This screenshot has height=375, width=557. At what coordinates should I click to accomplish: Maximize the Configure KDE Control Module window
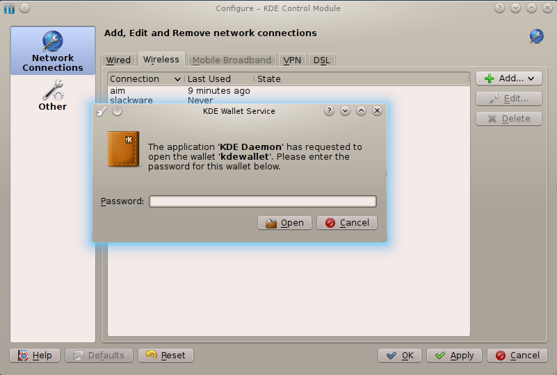(x=531, y=8)
